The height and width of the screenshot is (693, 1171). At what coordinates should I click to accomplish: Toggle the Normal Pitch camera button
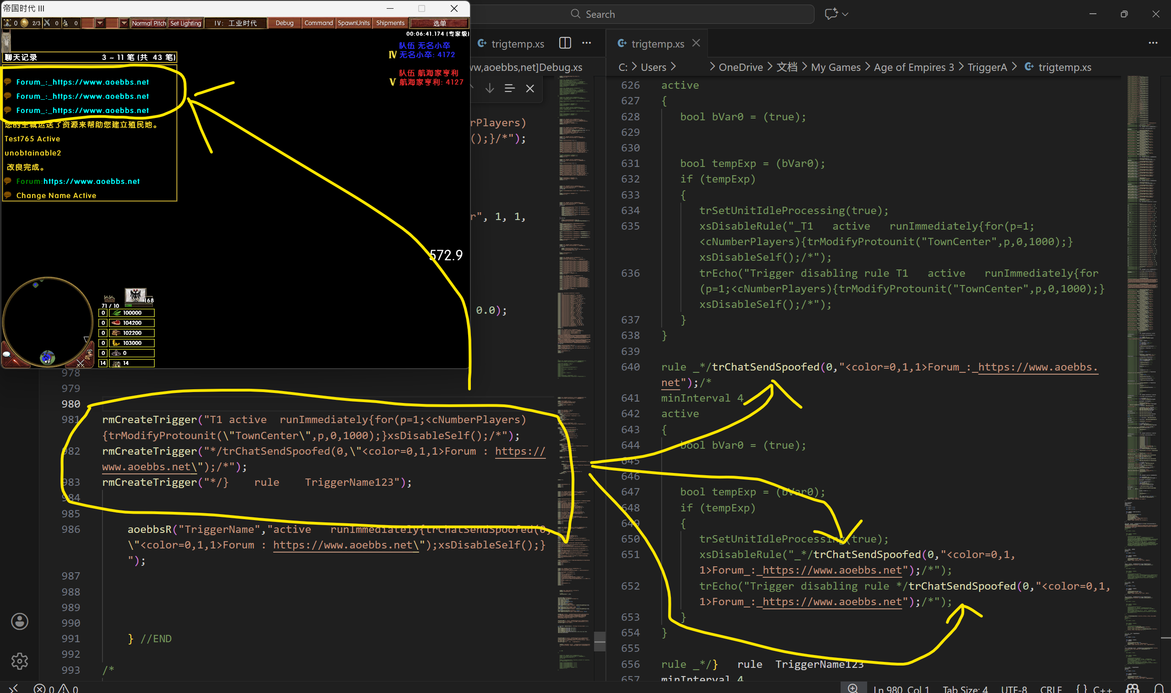(x=149, y=23)
